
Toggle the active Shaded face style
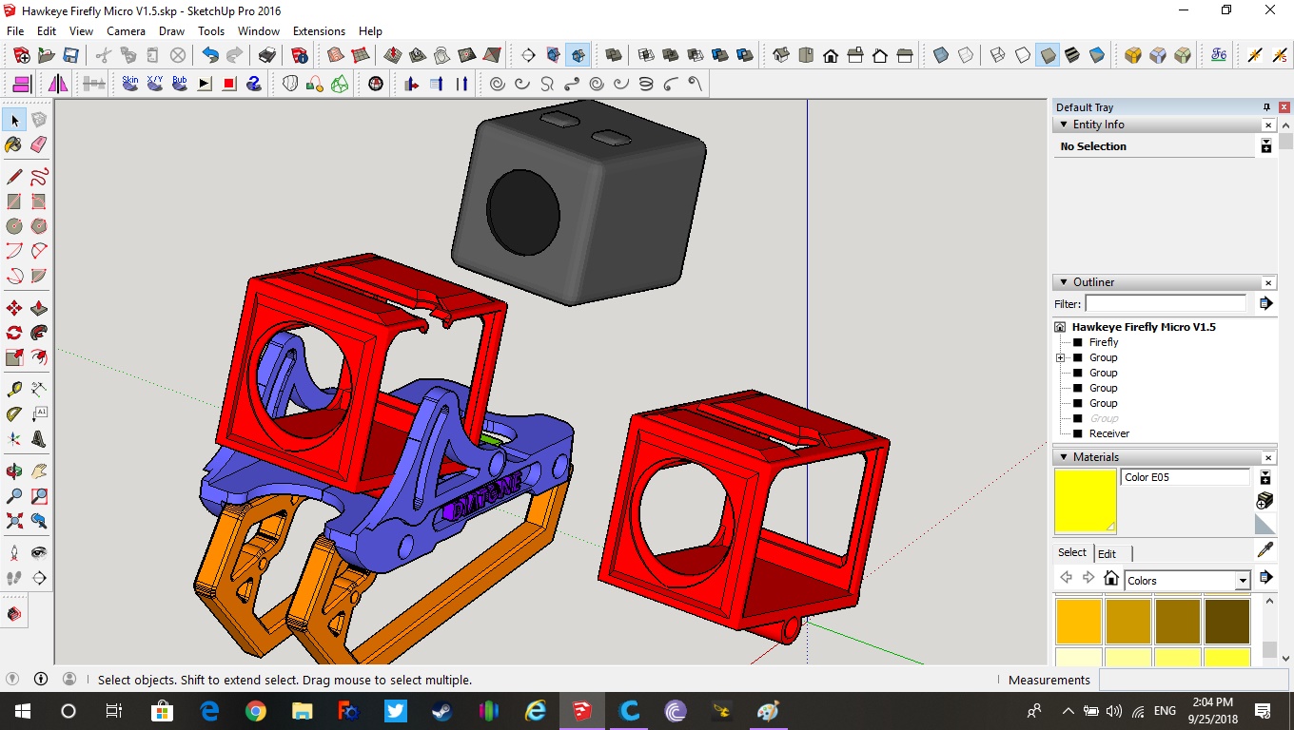pos(1048,55)
